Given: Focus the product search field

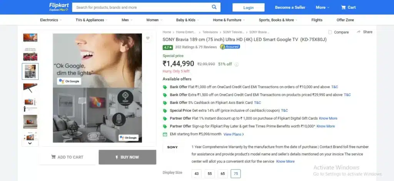Looking at the screenshot, I should point(142,7).
